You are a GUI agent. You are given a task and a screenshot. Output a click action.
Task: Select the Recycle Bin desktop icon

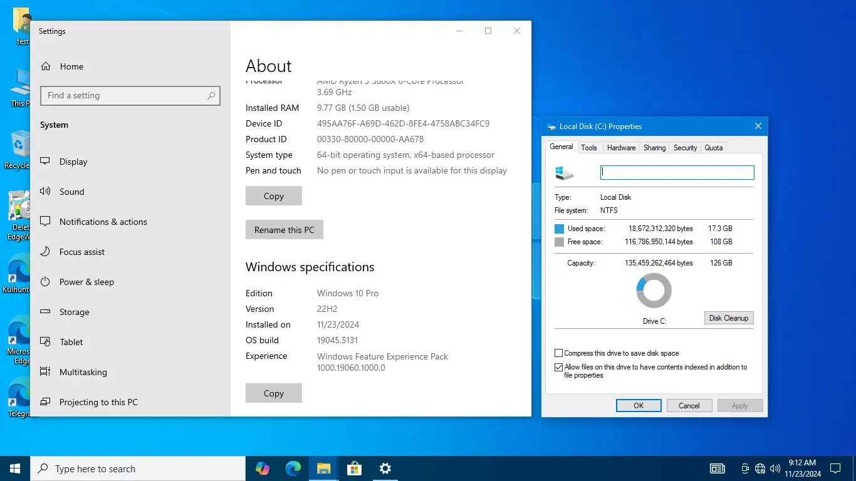pyautogui.click(x=19, y=150)
